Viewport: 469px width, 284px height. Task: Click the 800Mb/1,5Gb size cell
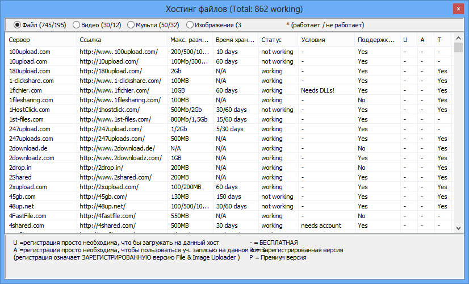click(189, 119)
